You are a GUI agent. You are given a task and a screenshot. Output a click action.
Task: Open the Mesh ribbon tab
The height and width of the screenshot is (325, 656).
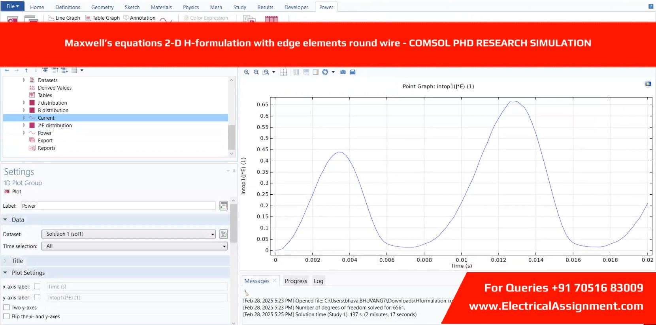click(216, 7)
